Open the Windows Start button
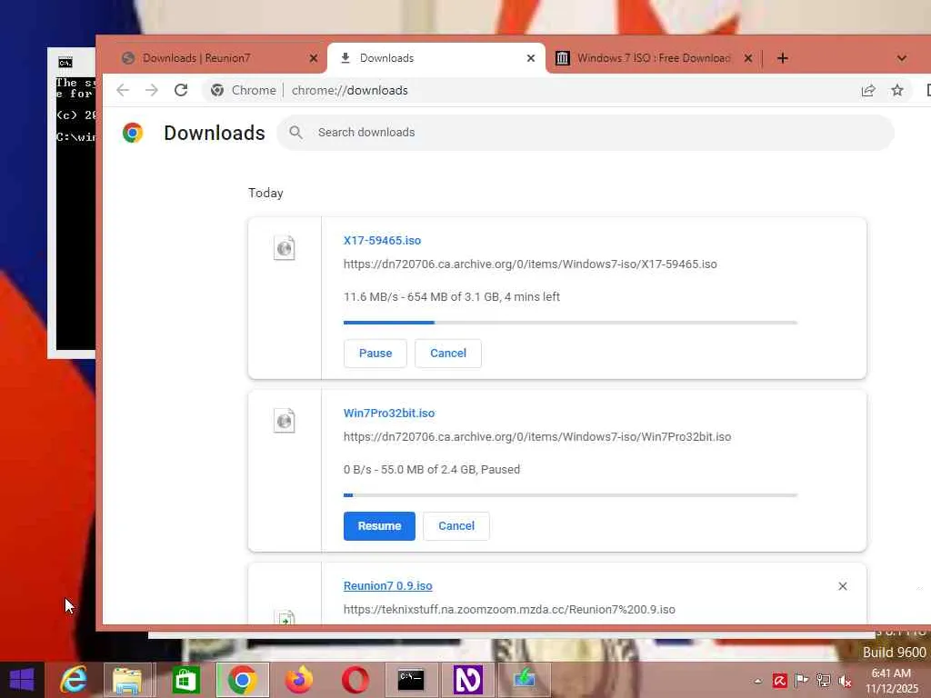 coord(22,680)
